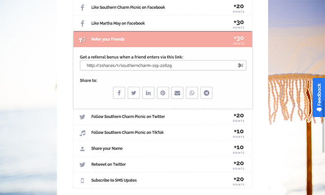
Task: Share referral link via Telegram
Action: [x=206, y=93]
